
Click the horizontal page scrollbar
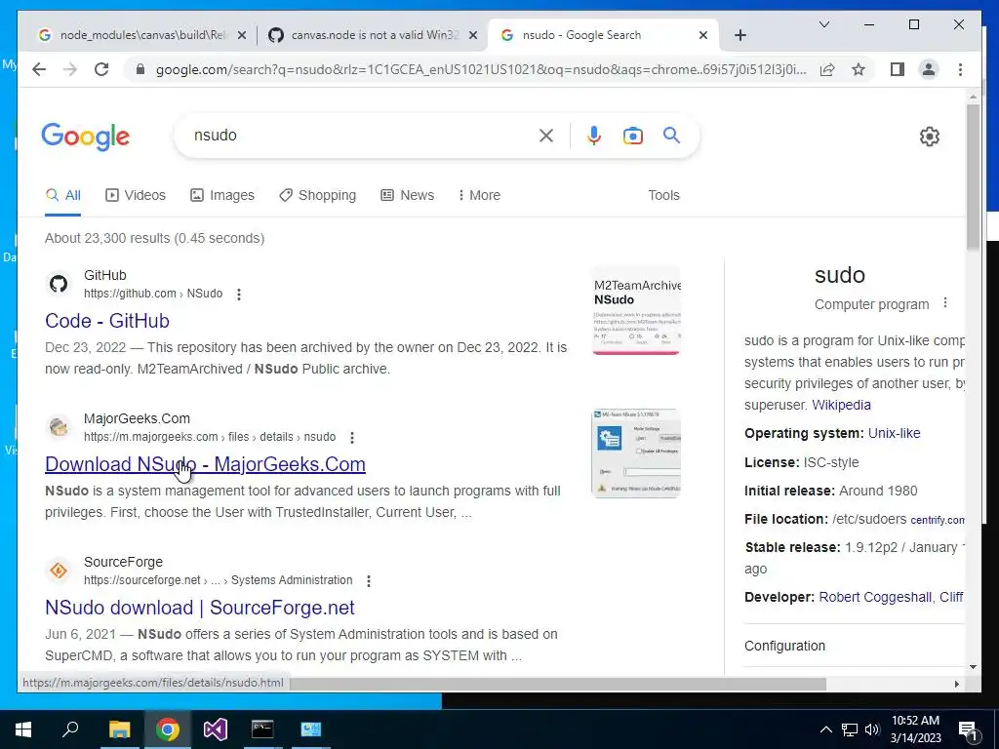[x=557, y=684]
